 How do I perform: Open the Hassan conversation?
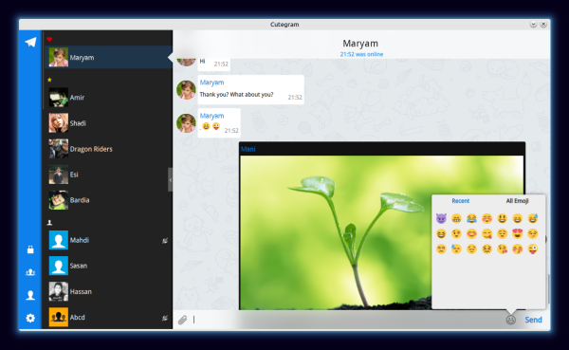click(x=108, y=291)
